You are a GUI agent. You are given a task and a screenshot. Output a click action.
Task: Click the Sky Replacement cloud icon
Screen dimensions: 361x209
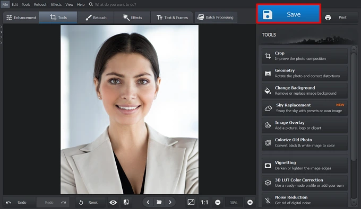click(x=268, y=108)
